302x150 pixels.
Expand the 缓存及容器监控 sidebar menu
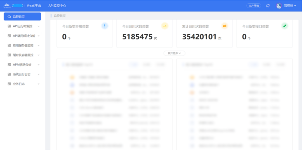point(23,55)
